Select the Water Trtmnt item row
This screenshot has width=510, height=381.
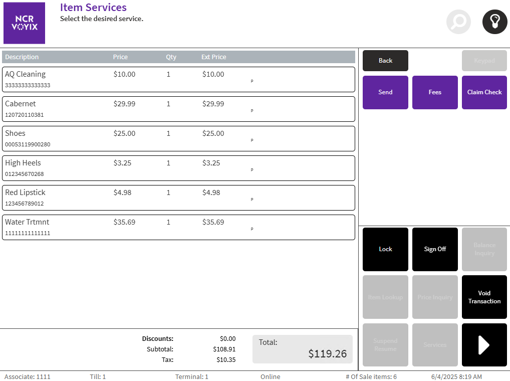[x=178, y=227]
